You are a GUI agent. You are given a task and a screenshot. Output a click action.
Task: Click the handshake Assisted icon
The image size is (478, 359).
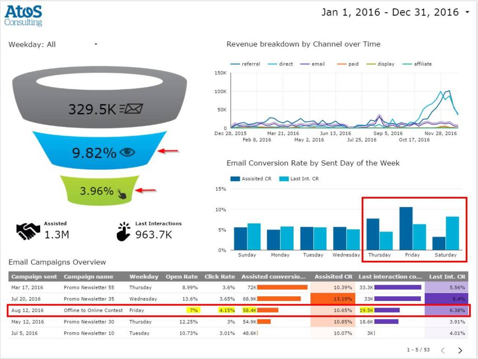(28, 230)
